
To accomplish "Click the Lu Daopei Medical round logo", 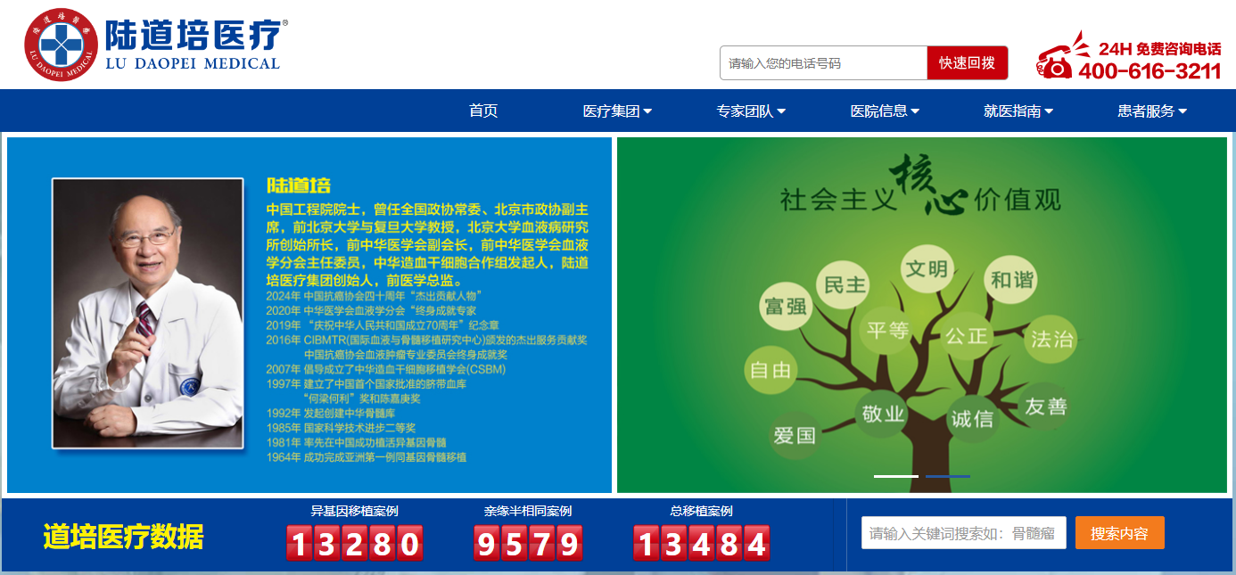I will [x=61, y=45].
